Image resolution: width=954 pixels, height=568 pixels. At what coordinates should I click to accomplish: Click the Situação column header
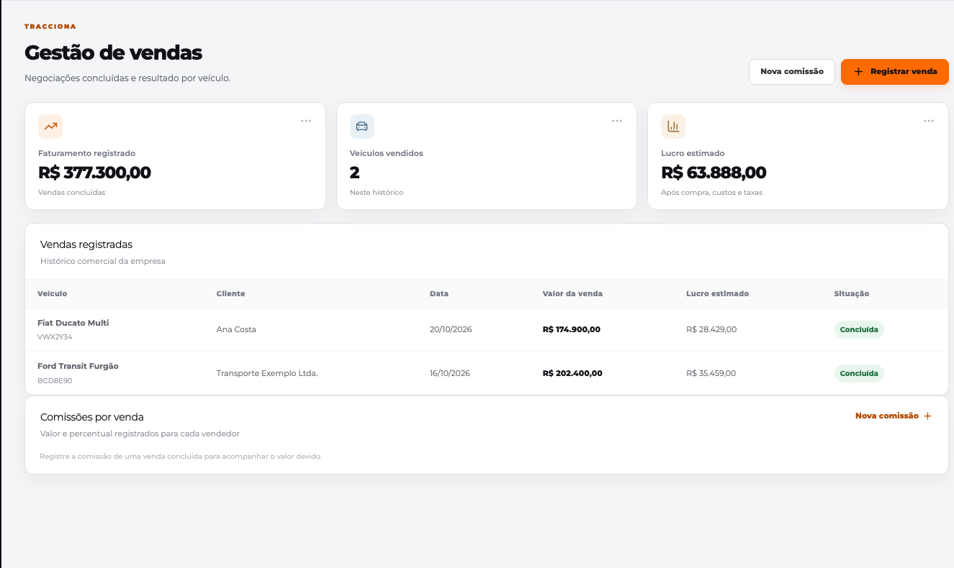click(852, 293)
